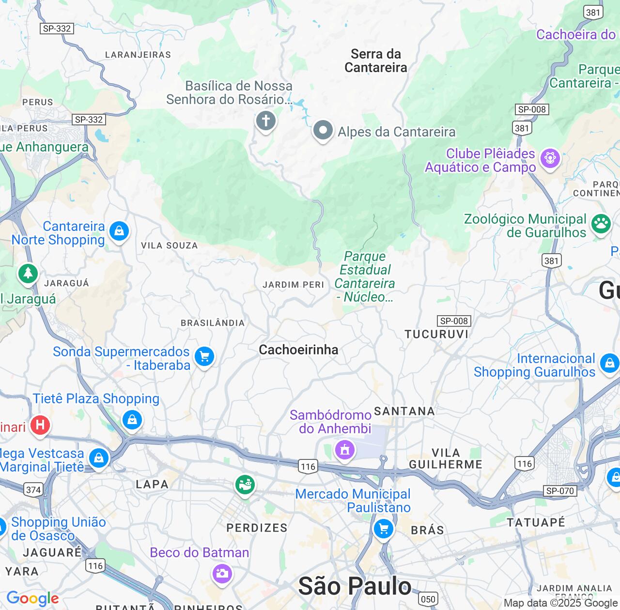This screenshot has width=620, height=610.
Task: Click the Google logo link
Action: click(33, 598)
